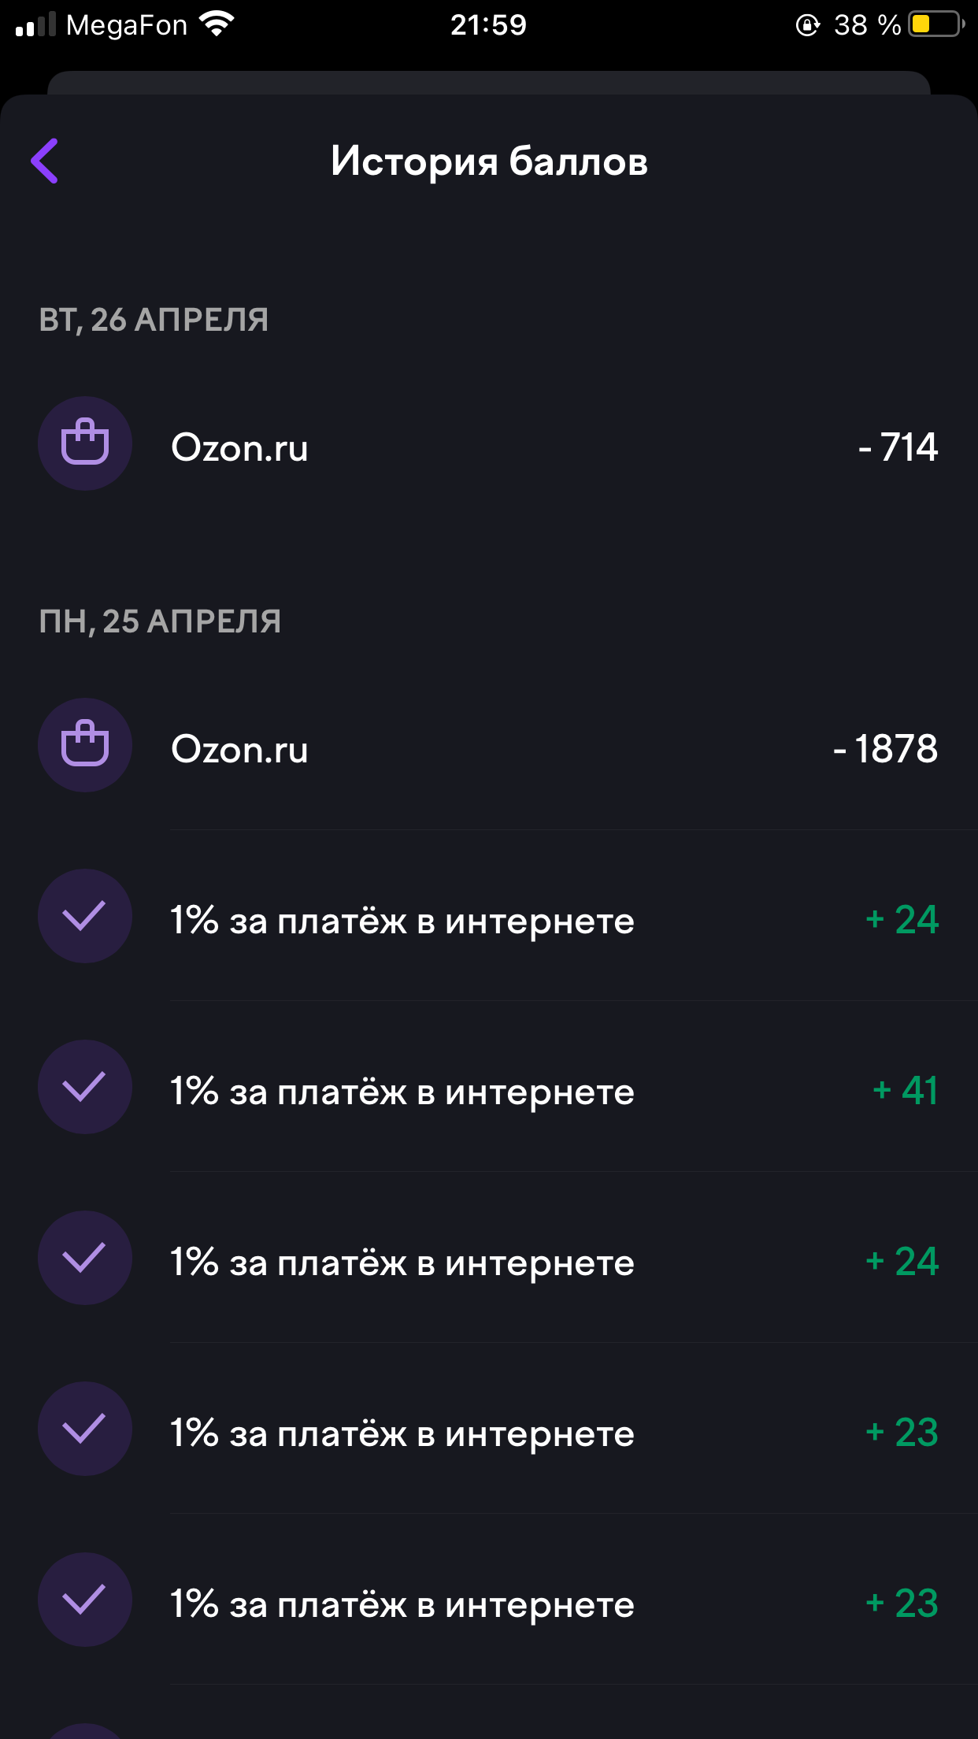The height and width of the screenshot is (1739, 978).
Task: Tap the shopping bag icon next to -714
Action: pyautogui.click(x=85, y=443)
